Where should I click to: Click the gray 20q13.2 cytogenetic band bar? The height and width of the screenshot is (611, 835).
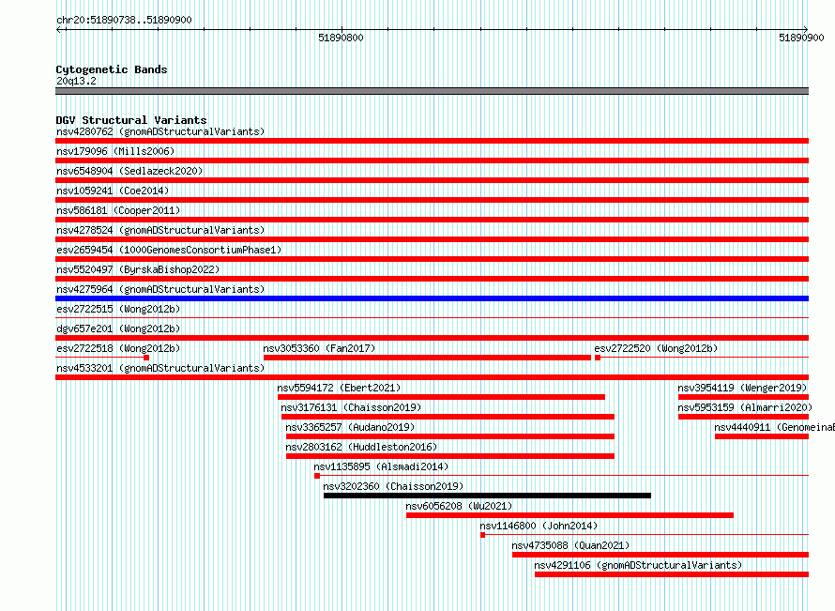(x=432, y=91)
